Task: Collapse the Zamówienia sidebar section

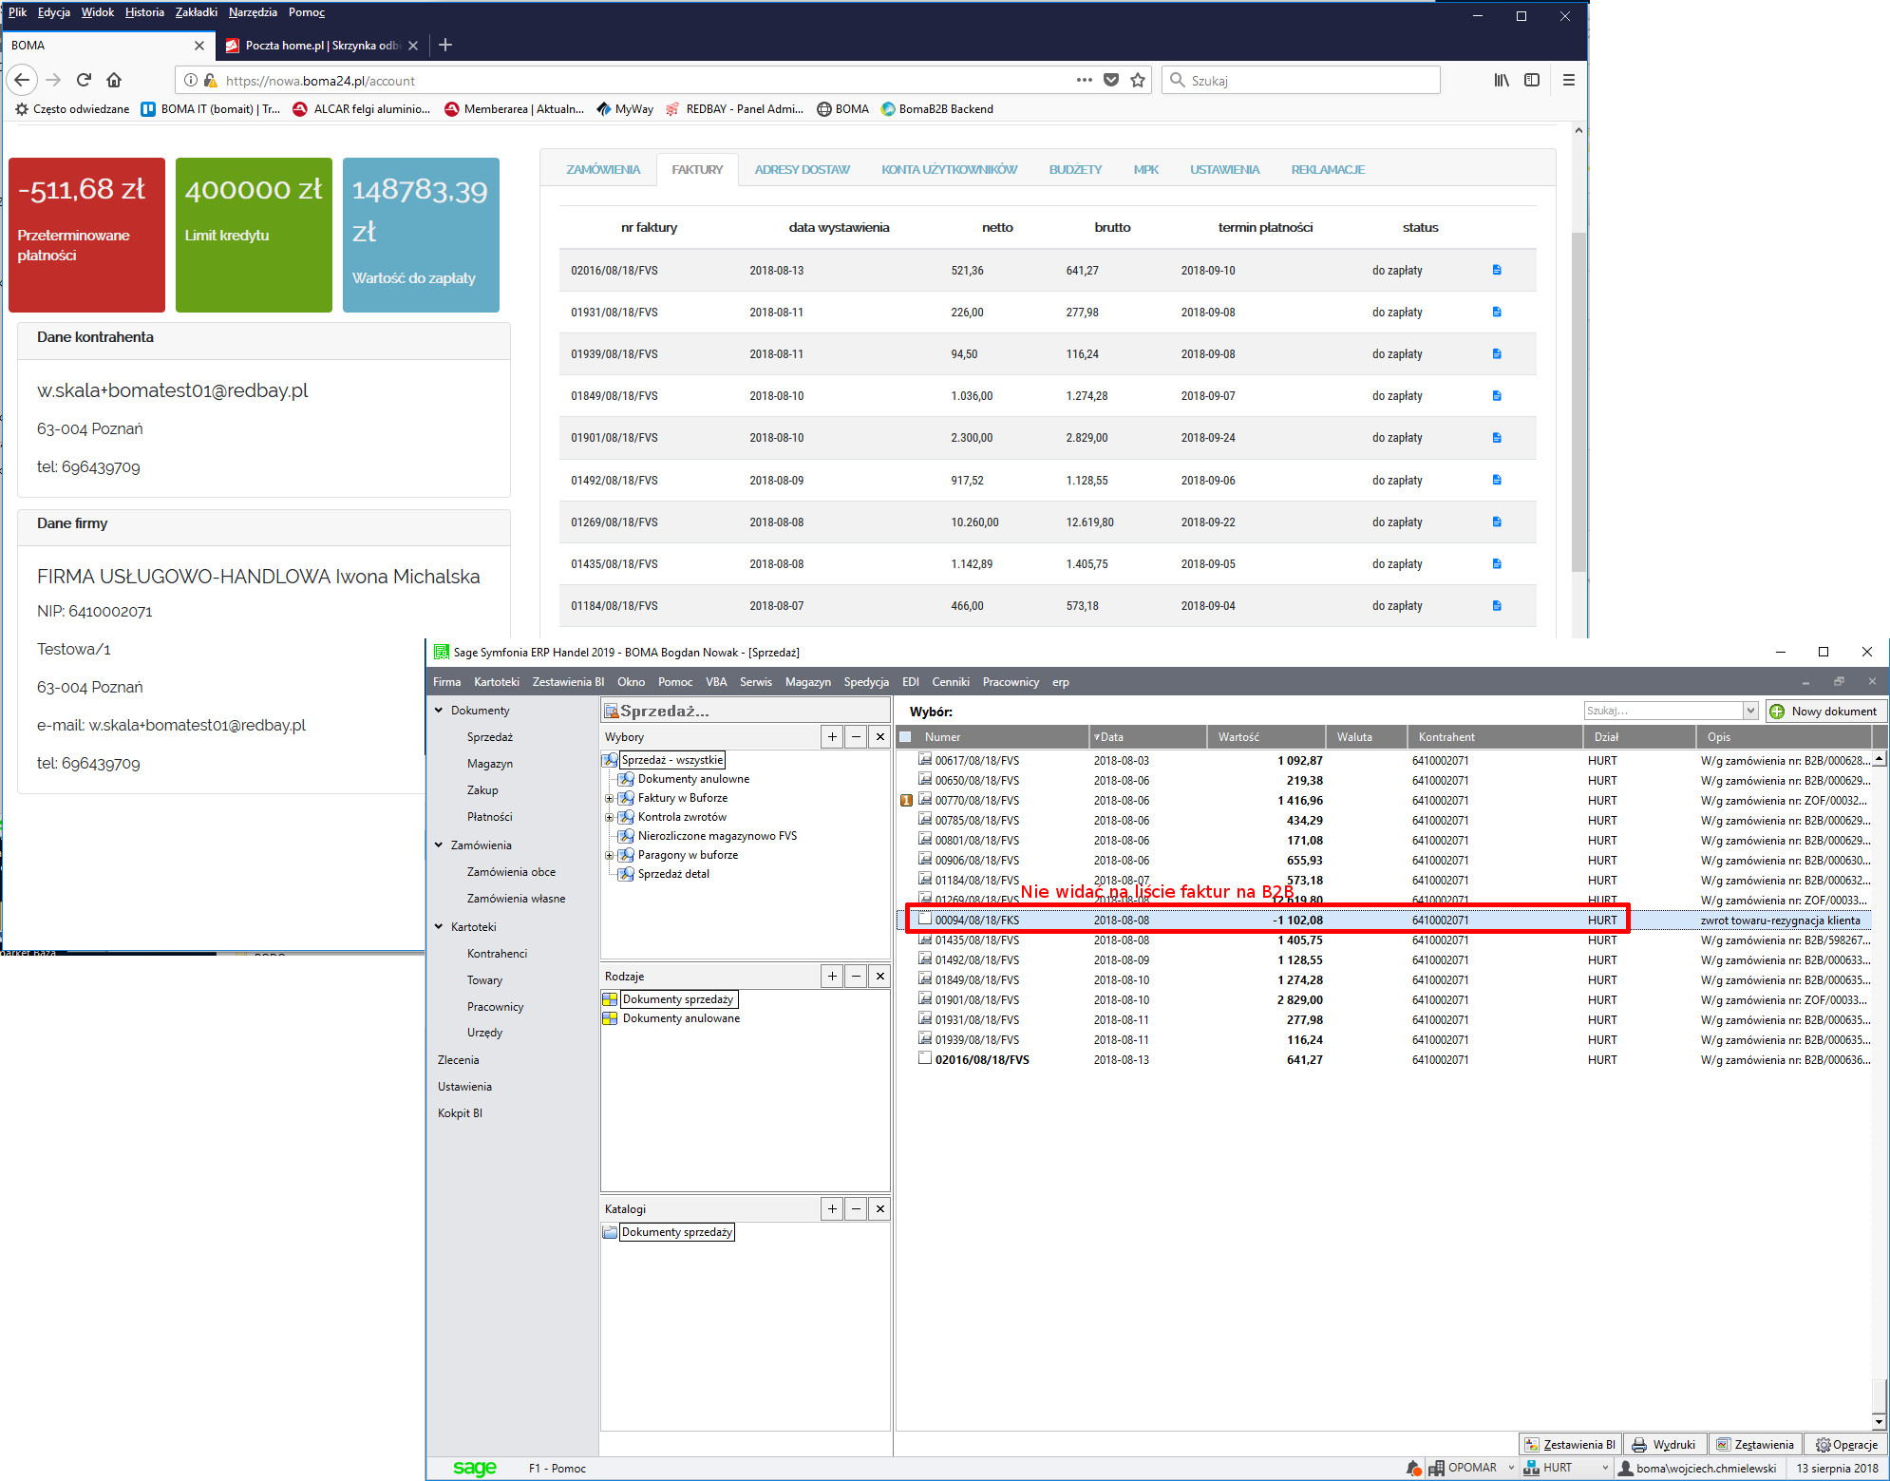Action: pyautogui.click(x=439, y=845)
